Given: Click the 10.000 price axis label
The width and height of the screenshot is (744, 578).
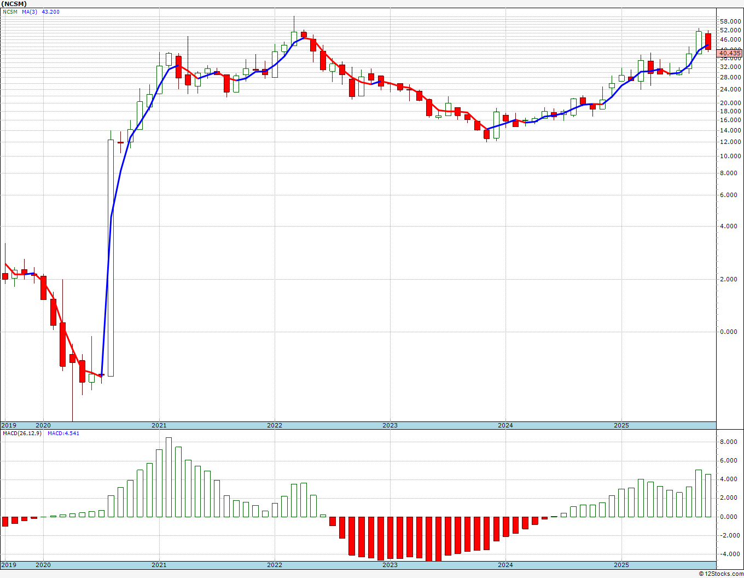Looking at the screenshot, I should coord(730,156).
